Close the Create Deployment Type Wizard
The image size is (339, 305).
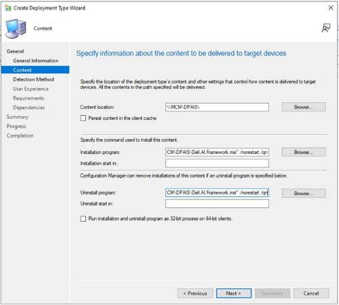[x=331, y=7]
